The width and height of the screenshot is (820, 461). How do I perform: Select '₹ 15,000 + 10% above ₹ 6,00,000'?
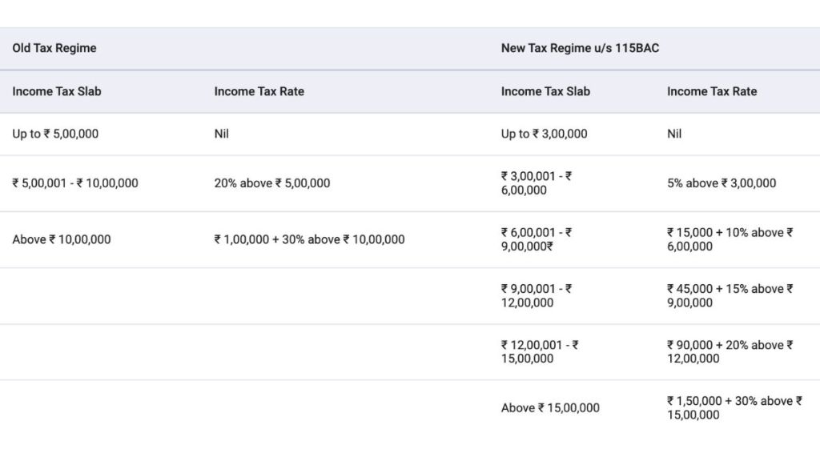pyautogui.click(x=730, y=239)
